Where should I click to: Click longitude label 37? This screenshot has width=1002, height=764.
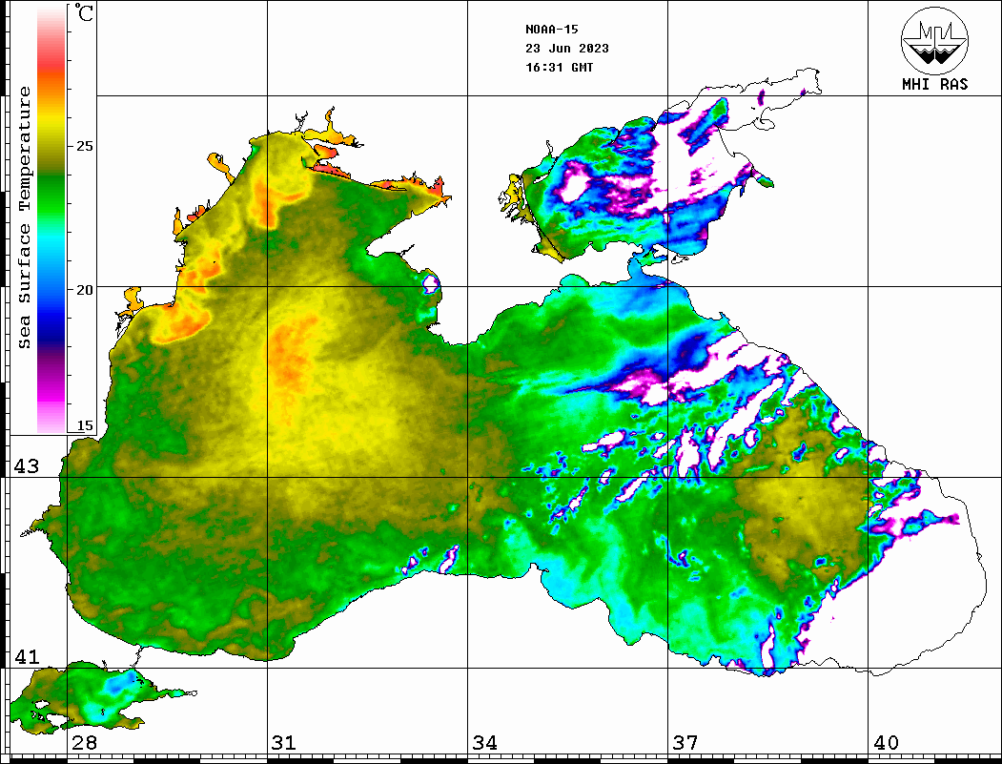[x=685, y=742]
